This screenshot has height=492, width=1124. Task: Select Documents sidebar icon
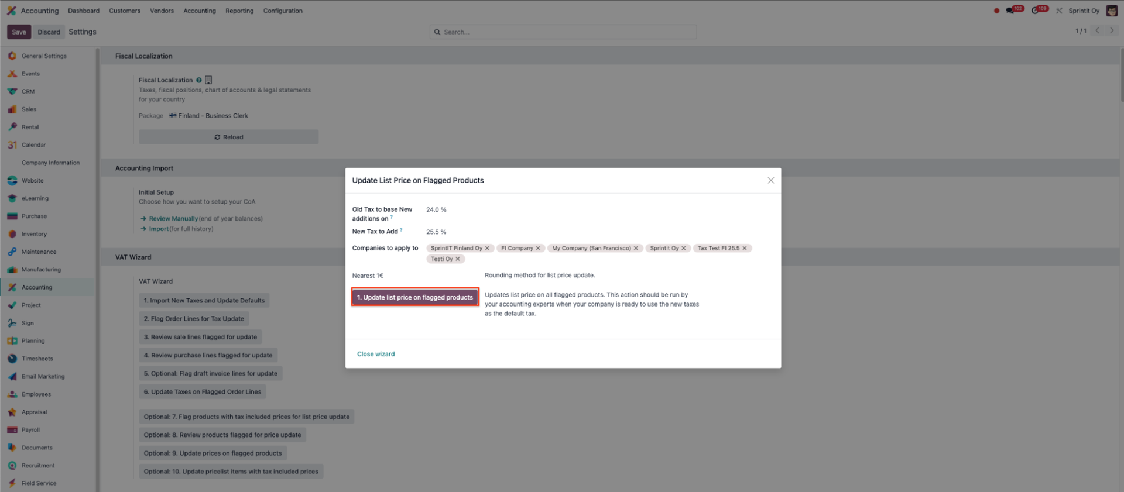pos(12,448)
